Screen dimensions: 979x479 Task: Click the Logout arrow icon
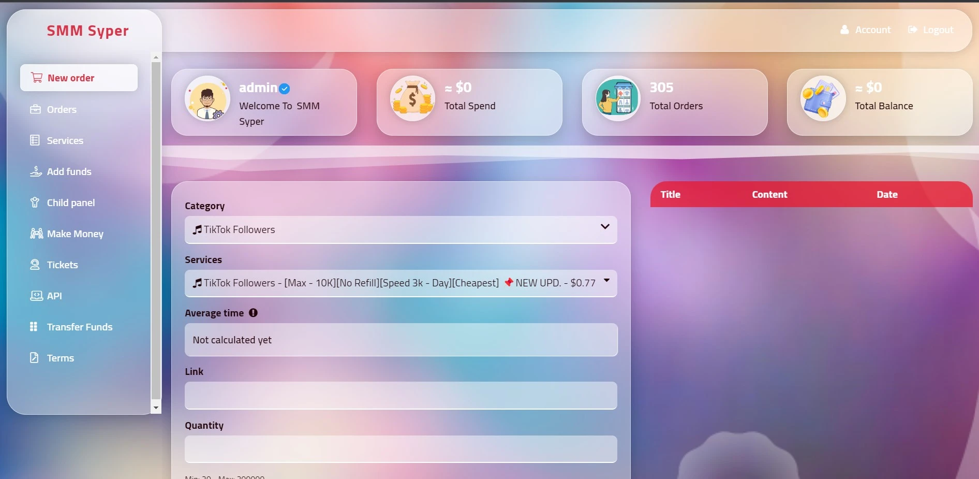click(x=913, y=30)
